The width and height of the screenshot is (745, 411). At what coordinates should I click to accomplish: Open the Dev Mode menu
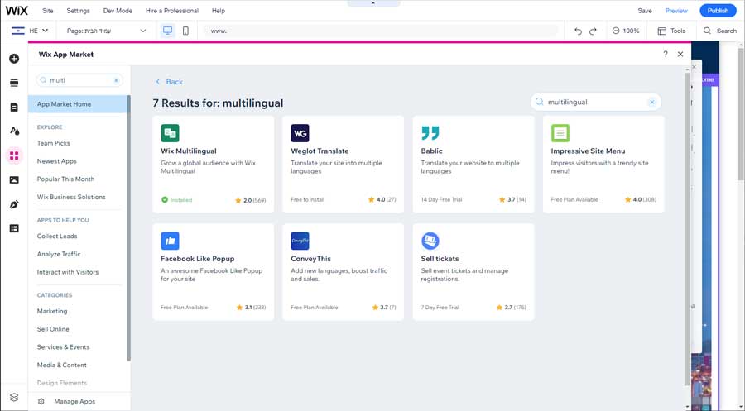(x=118, y=11)
